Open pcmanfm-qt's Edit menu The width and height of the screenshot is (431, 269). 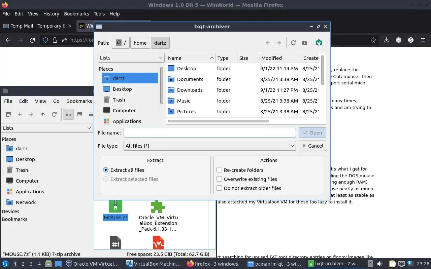coord(24,101)
